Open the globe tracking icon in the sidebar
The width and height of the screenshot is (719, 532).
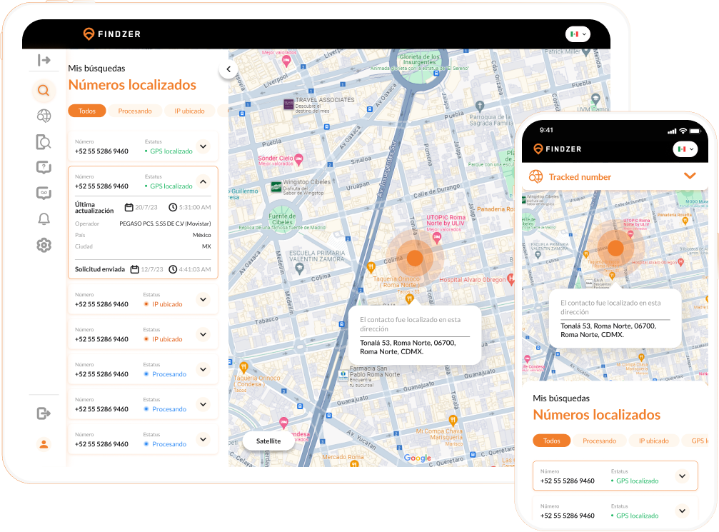tap(44, 116)
